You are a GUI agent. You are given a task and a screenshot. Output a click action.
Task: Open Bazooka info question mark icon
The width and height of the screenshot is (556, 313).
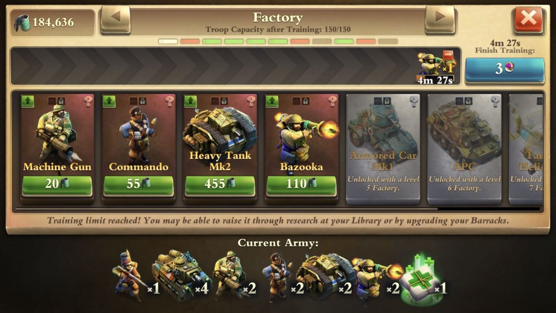pos(332,101)
